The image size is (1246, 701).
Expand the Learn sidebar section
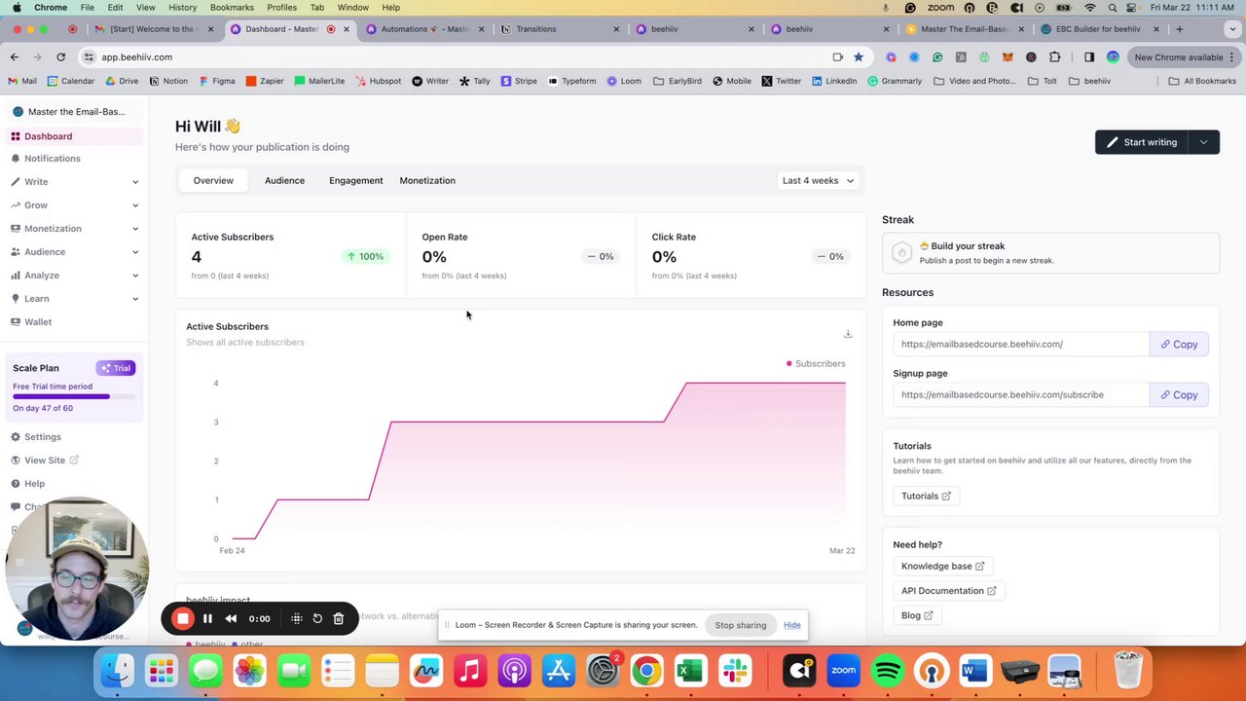tap(74, 298)
